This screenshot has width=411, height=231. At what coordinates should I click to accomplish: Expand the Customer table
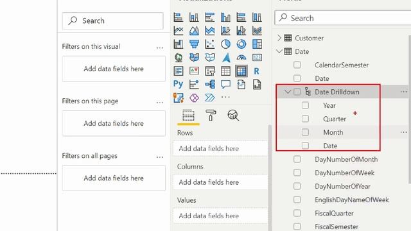(279, 38)
